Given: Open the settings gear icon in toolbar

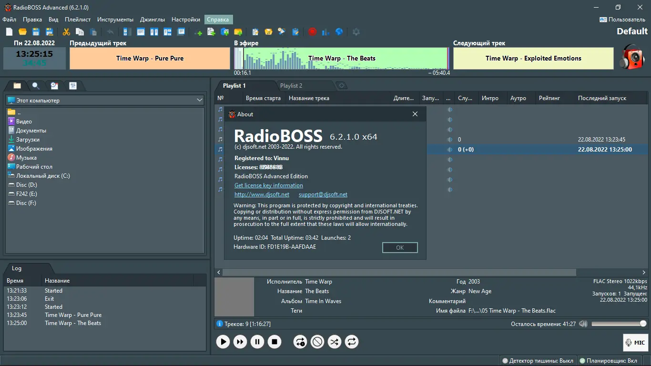Looking at the screenshot, I should [x=356, y=32].
